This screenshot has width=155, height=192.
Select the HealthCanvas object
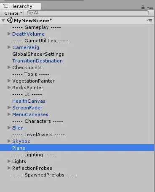point(29,101)
